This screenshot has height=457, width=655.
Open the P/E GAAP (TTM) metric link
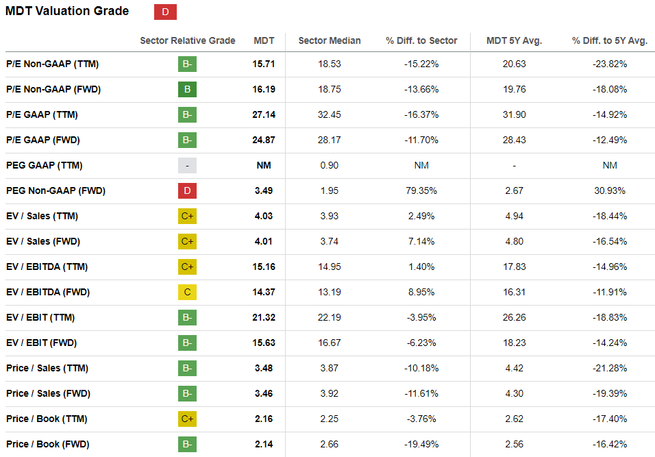[x=42, y=114]
